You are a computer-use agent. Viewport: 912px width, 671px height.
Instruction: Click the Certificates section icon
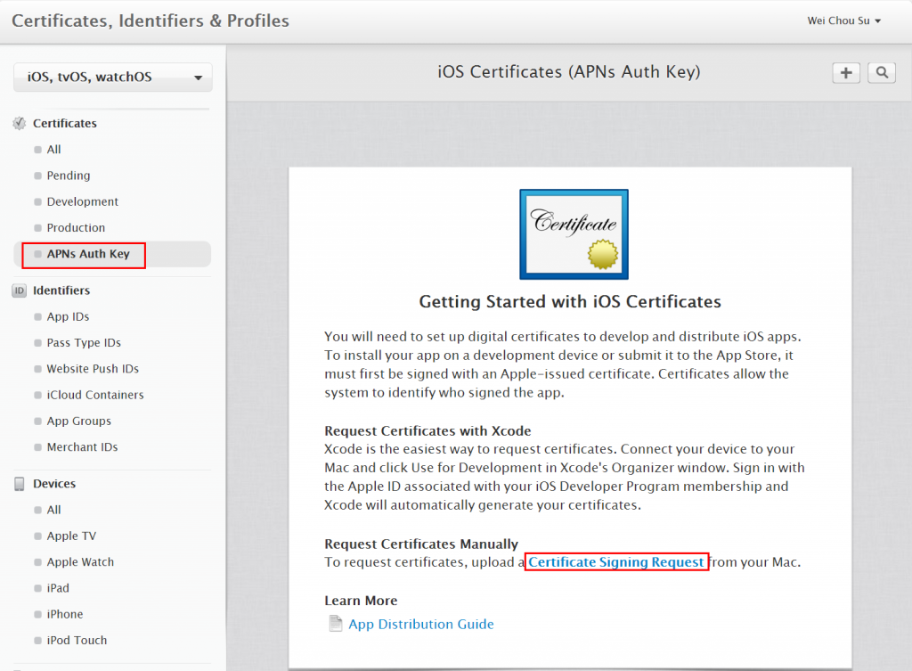(20, 123)
